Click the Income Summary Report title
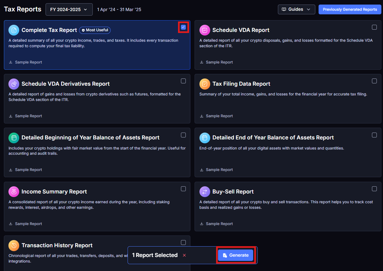Screen dimensions: 383x271 [54, 192]
